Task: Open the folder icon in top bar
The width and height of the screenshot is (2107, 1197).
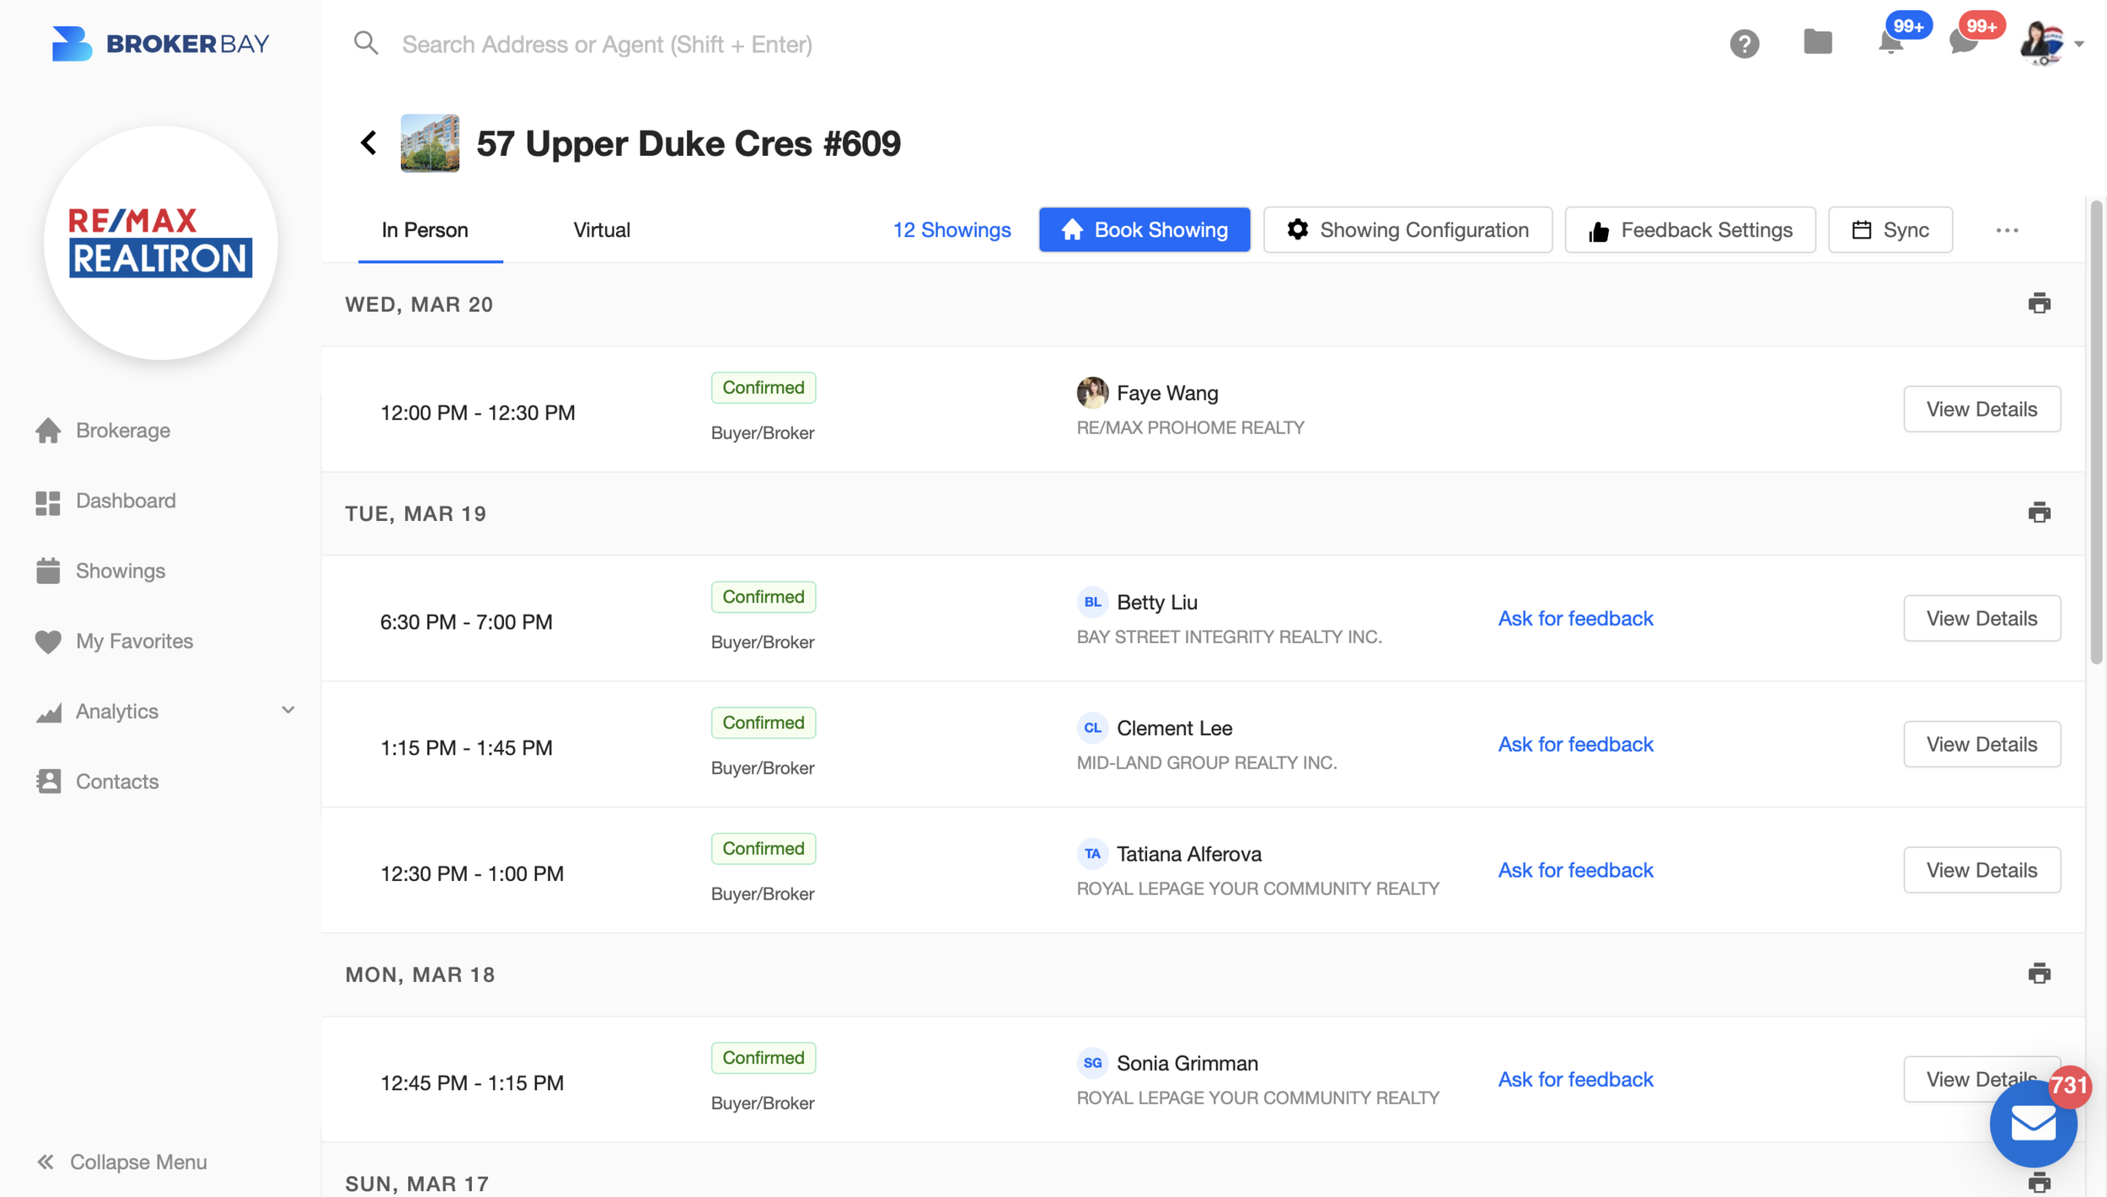Action: pyautogui.click(x=1817, y=42)
